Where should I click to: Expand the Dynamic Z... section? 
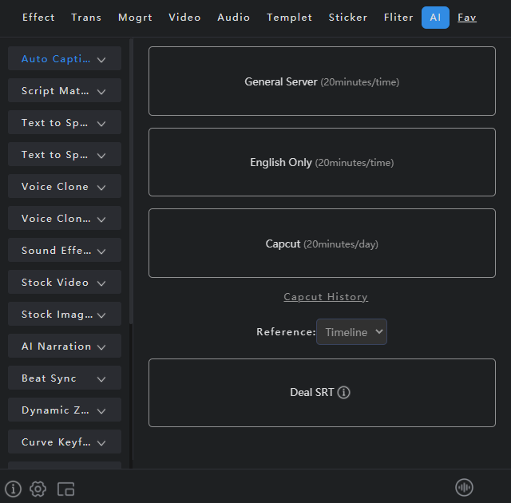coord(65,410)
